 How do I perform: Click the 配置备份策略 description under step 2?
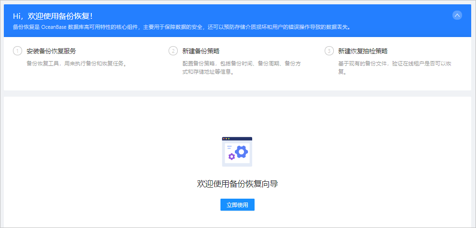(242, 68)
